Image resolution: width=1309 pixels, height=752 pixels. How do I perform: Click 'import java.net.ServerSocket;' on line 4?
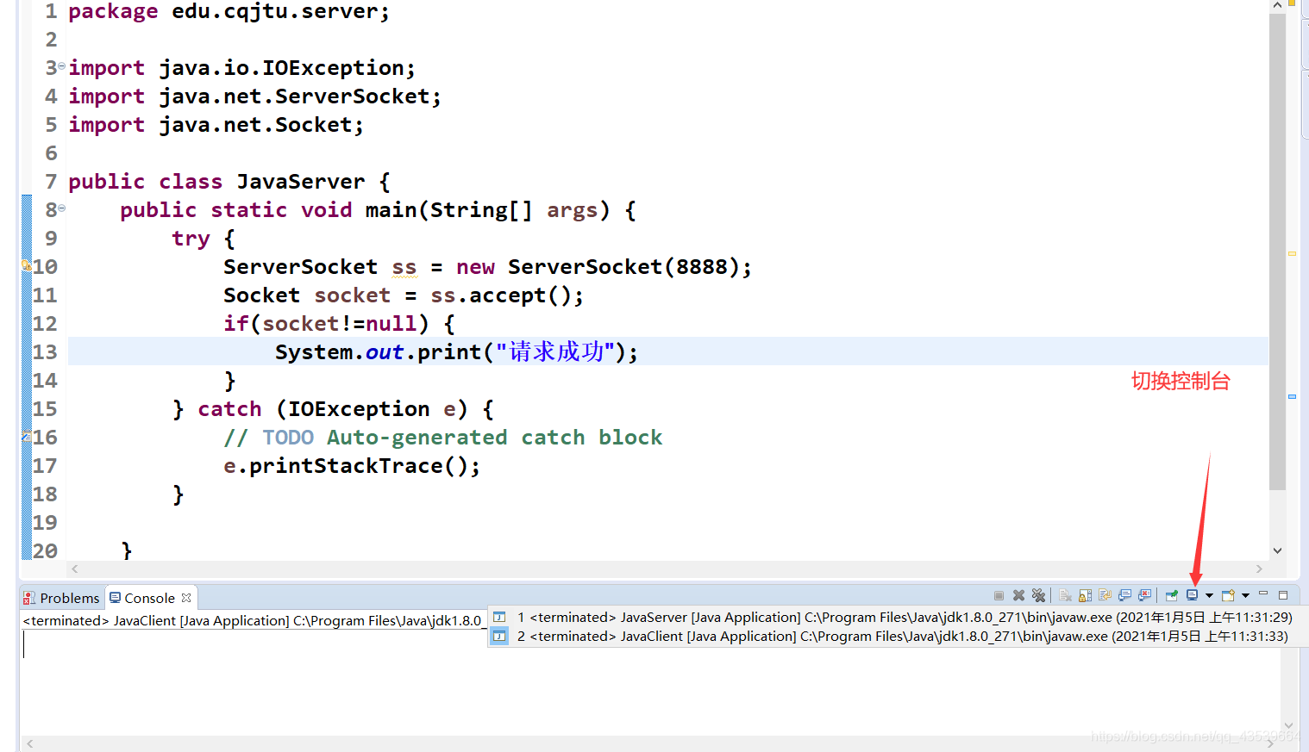click(254, 96)
